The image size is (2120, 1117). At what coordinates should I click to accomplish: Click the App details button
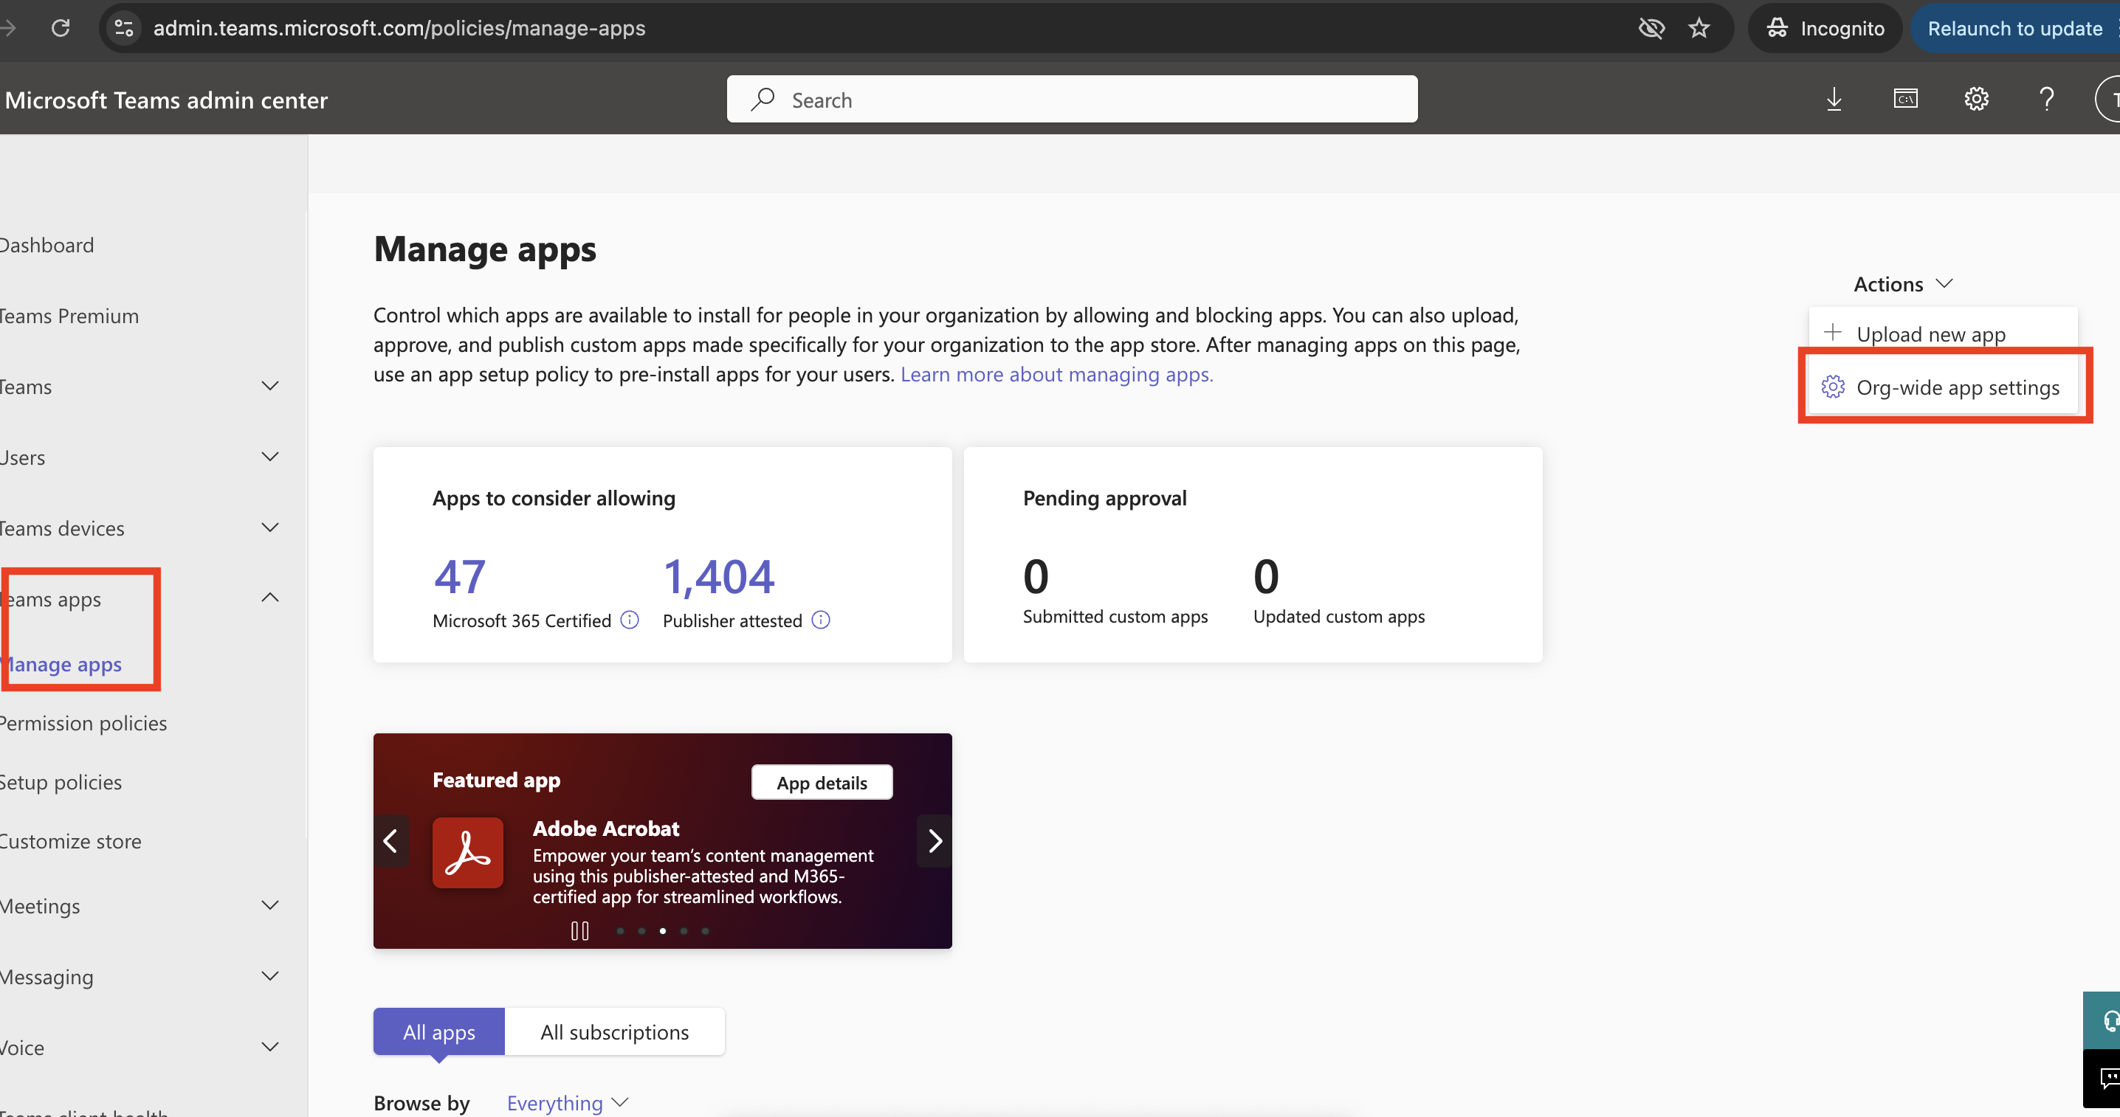coord(822,782)
